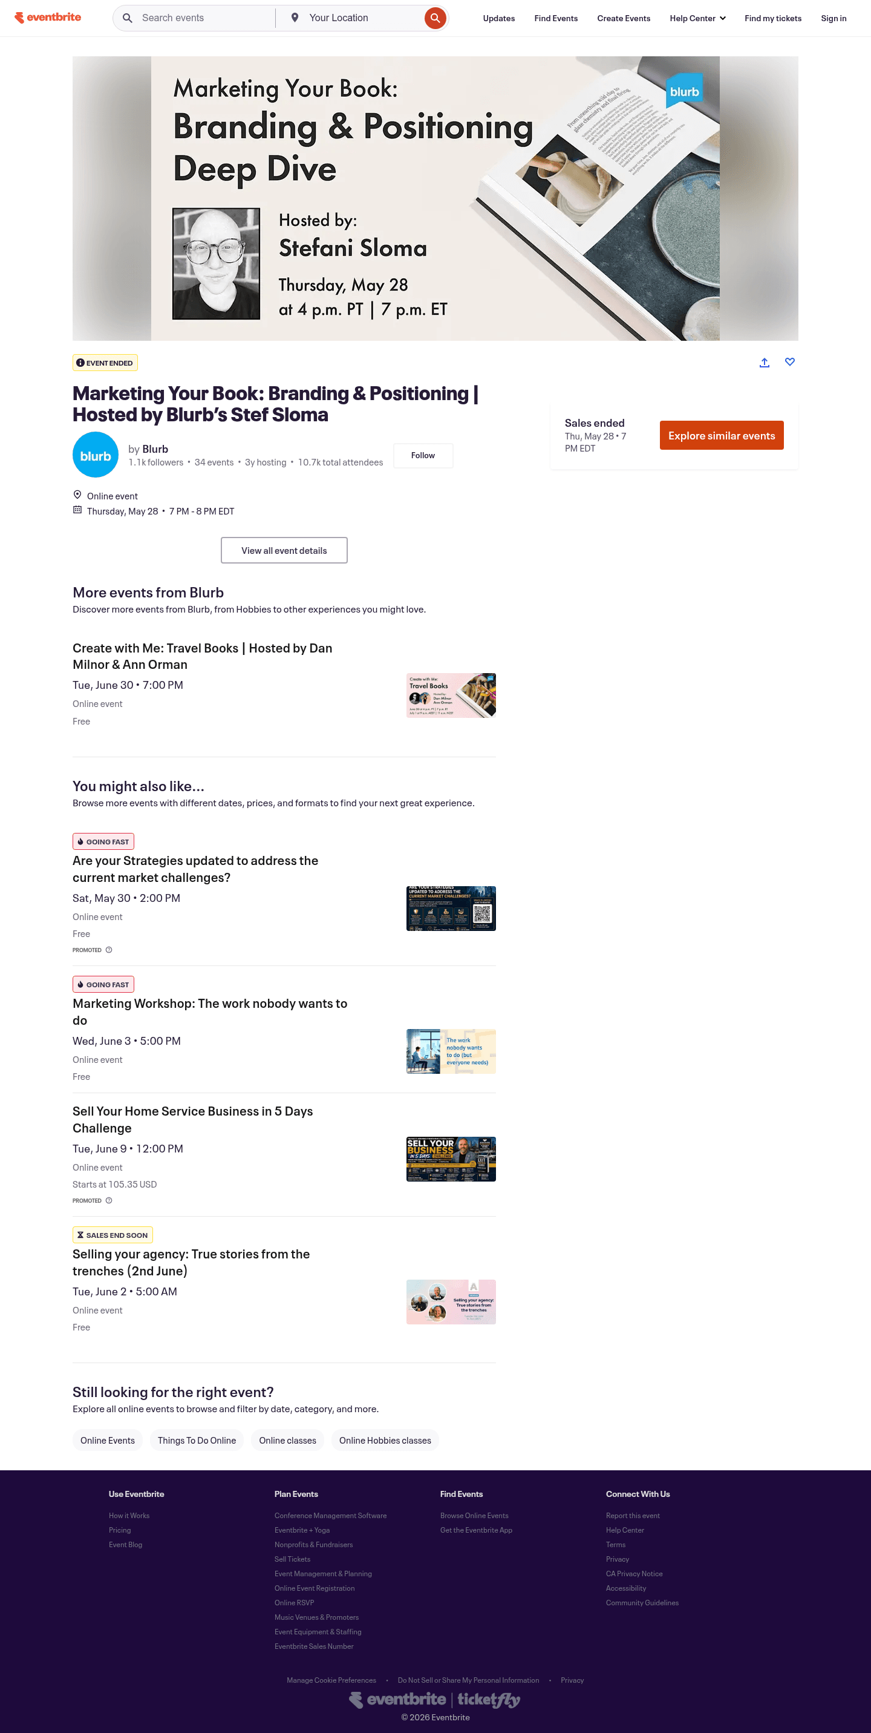Open the Blurb organizer name link

pos(155,449)
